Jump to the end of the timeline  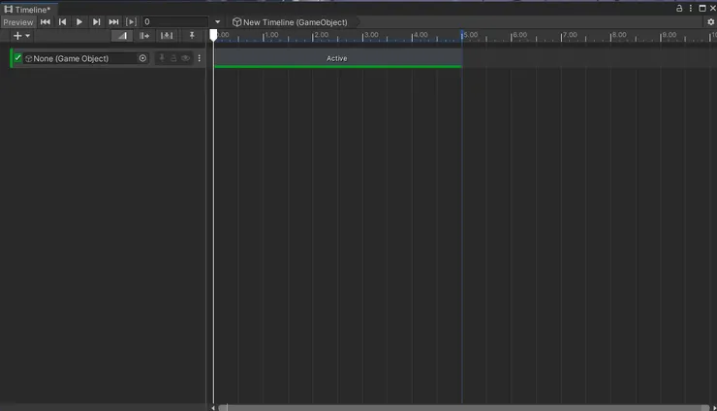click(113, 22)
